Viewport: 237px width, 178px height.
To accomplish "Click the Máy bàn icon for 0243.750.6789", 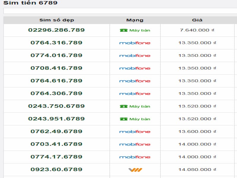I will [135, 107].
